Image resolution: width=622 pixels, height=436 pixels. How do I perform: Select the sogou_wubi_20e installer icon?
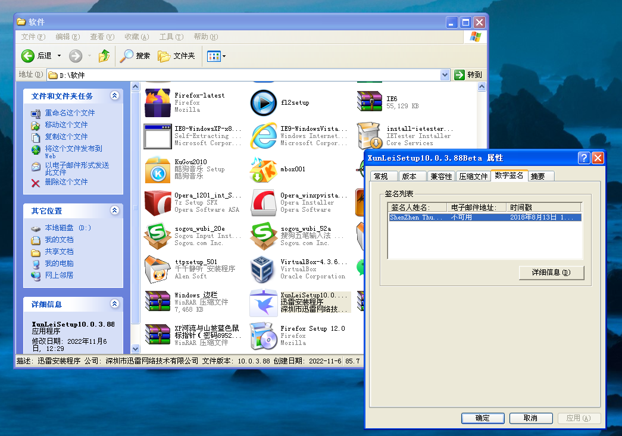pyautogui.click(x=158, y=236)
